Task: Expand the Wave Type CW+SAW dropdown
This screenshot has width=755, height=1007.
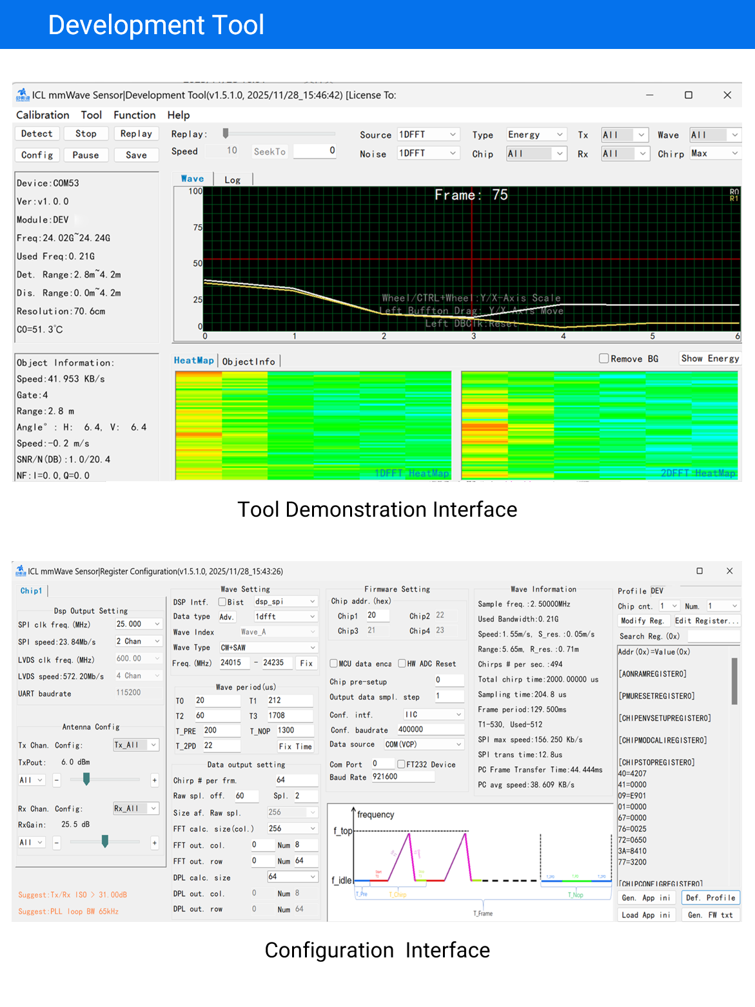Action: (268, 647)
